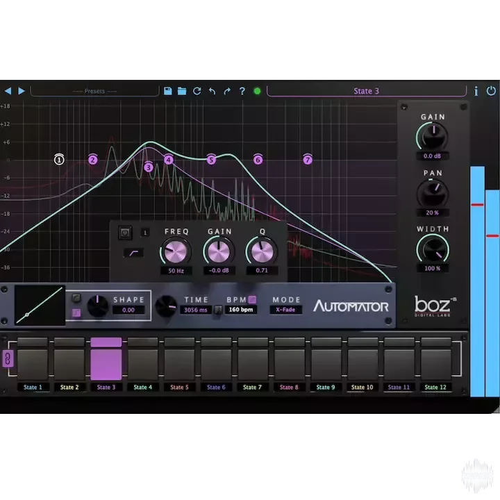Image resolution: width=500 pixels, height=500 pixels.
Task: Click the 3056 ms time value
Action: [195, 310]
